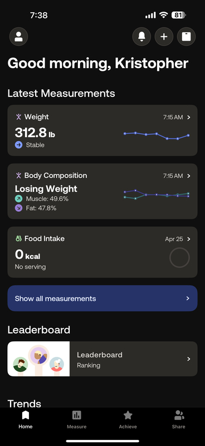Switch to the Share tab
Viewport: 205px width, 446px height.
point(179,420)
